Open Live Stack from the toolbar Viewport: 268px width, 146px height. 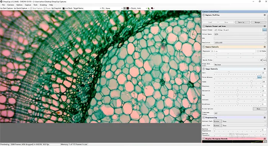point(67,8)
